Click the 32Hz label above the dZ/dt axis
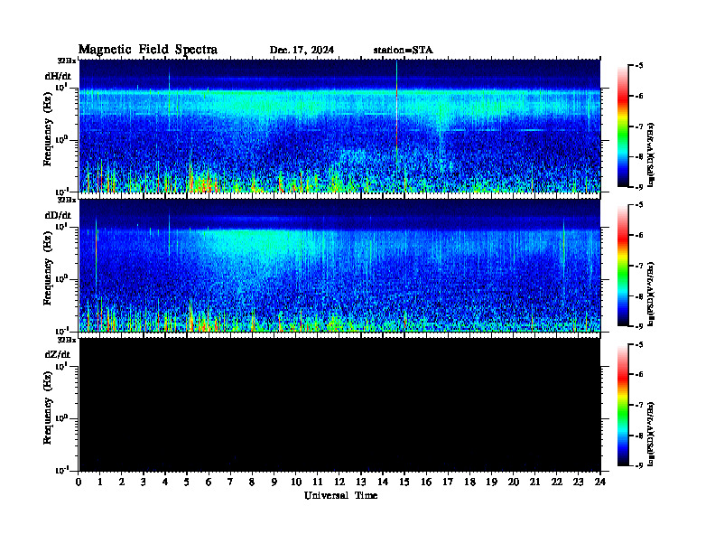The height and width of the screenshot is (553, 715). (66, 340)
